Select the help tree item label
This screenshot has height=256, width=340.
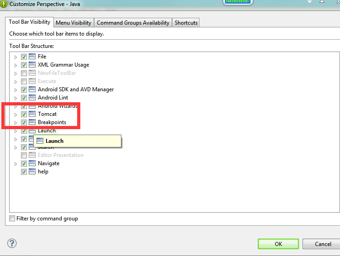point(43,172)
